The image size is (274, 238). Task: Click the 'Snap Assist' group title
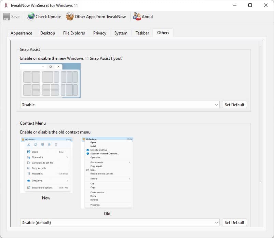click(x=30, y=50)
